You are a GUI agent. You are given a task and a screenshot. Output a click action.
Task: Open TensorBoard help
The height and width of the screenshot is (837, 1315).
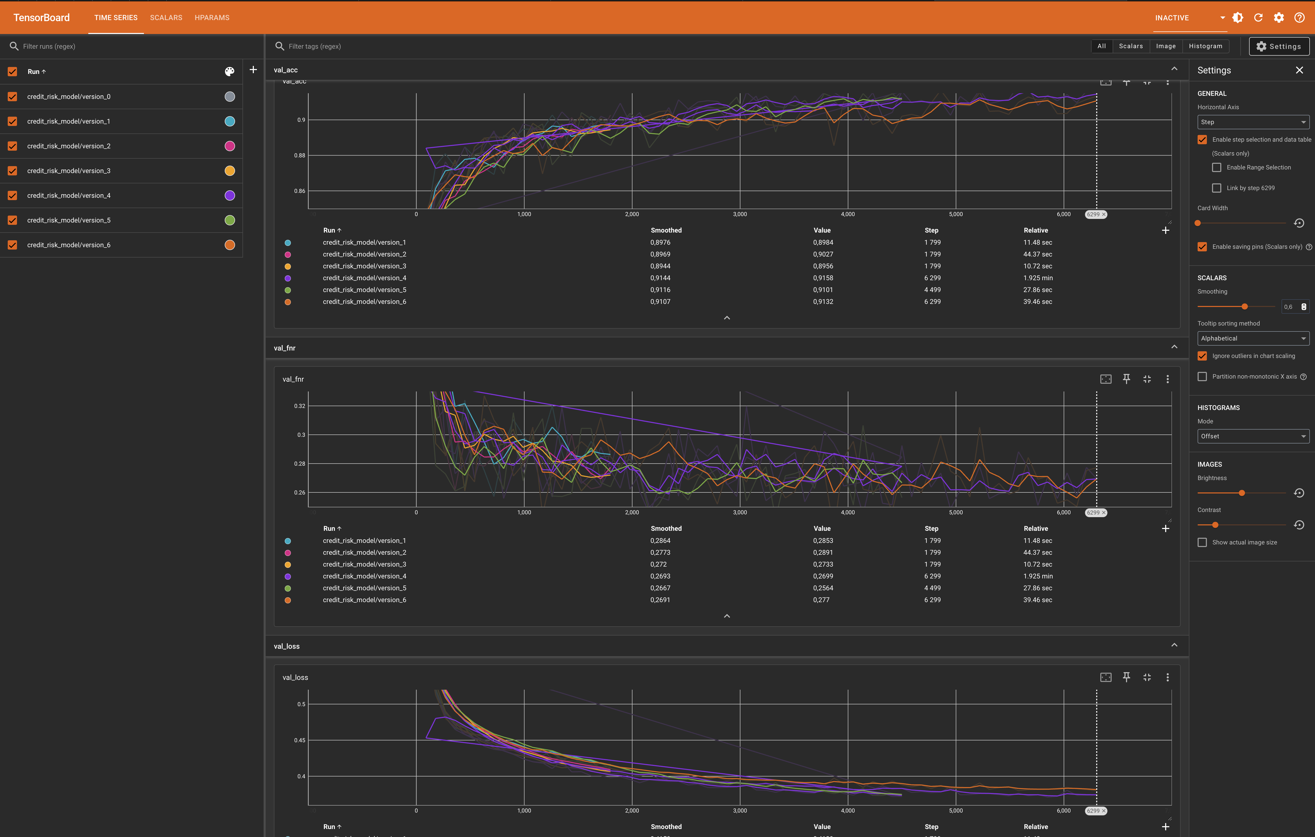point(1300,17)
